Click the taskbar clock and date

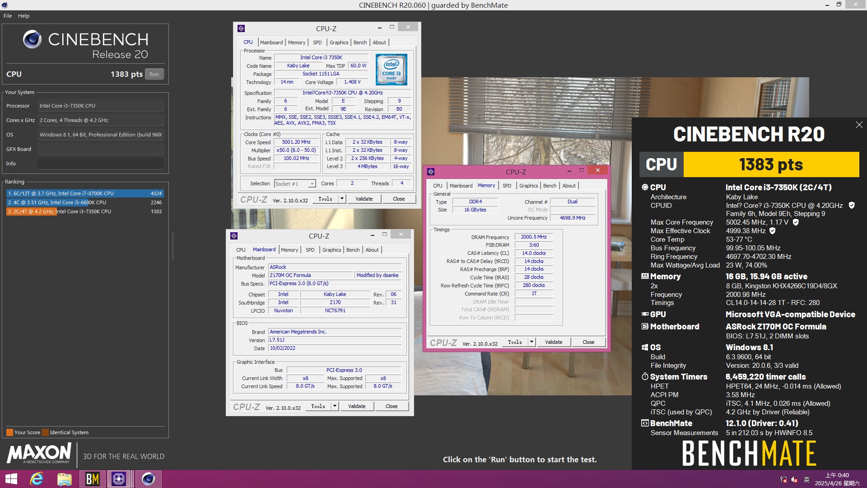point(837,479)
